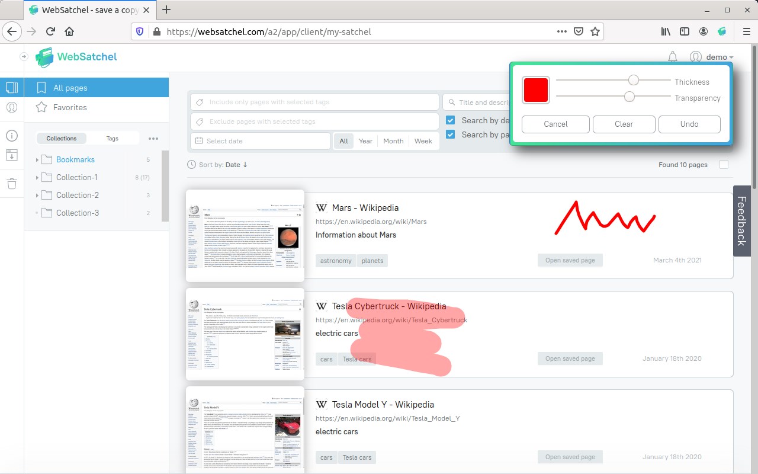Open the Mars - Wikipedia title

point(365,208)
